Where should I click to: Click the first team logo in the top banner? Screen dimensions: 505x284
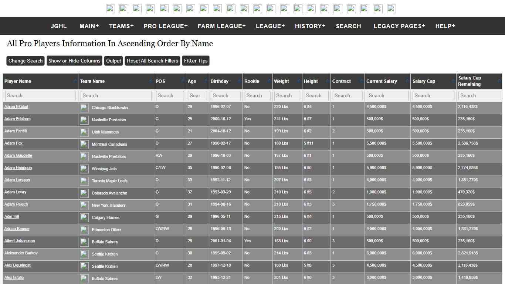pyautogui.click(x=110, y=9)
